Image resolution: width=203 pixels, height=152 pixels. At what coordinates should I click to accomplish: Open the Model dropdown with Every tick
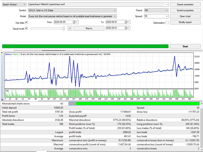coord(115,16)
